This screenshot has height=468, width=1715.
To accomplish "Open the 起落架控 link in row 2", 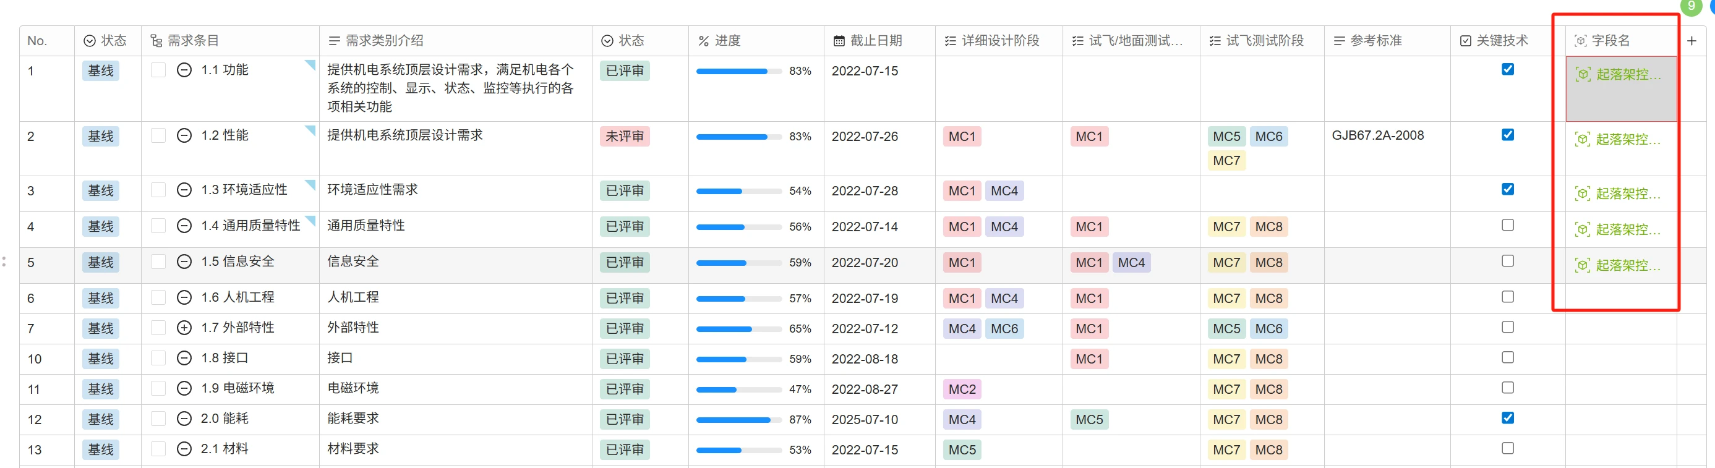I will tap(1628, 139).
